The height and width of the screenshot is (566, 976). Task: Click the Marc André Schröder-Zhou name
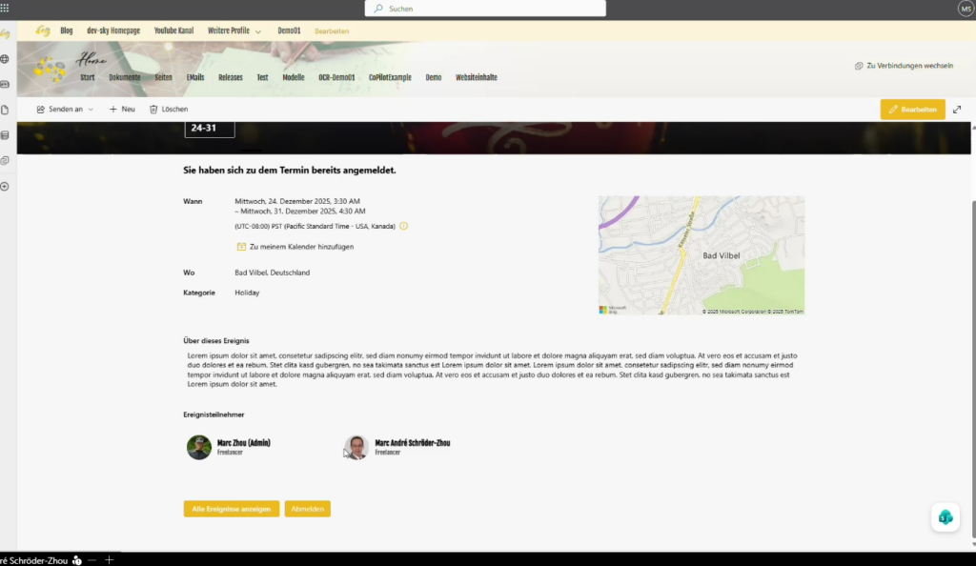point(412,443)
